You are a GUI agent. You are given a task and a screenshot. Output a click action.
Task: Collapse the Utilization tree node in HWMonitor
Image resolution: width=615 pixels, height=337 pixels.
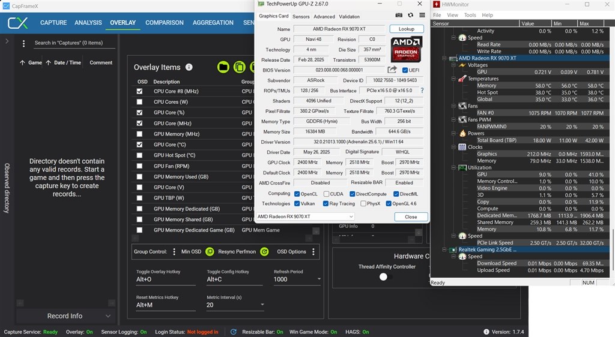[x=453, y=167]
